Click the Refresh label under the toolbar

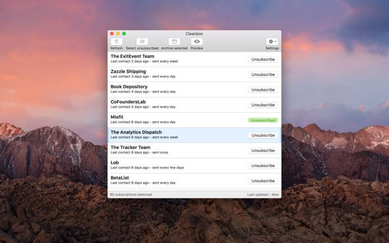117,48
